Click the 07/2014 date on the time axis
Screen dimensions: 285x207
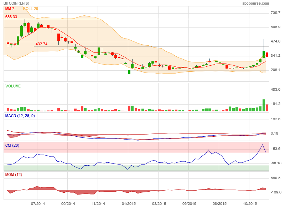click(38, 204)
